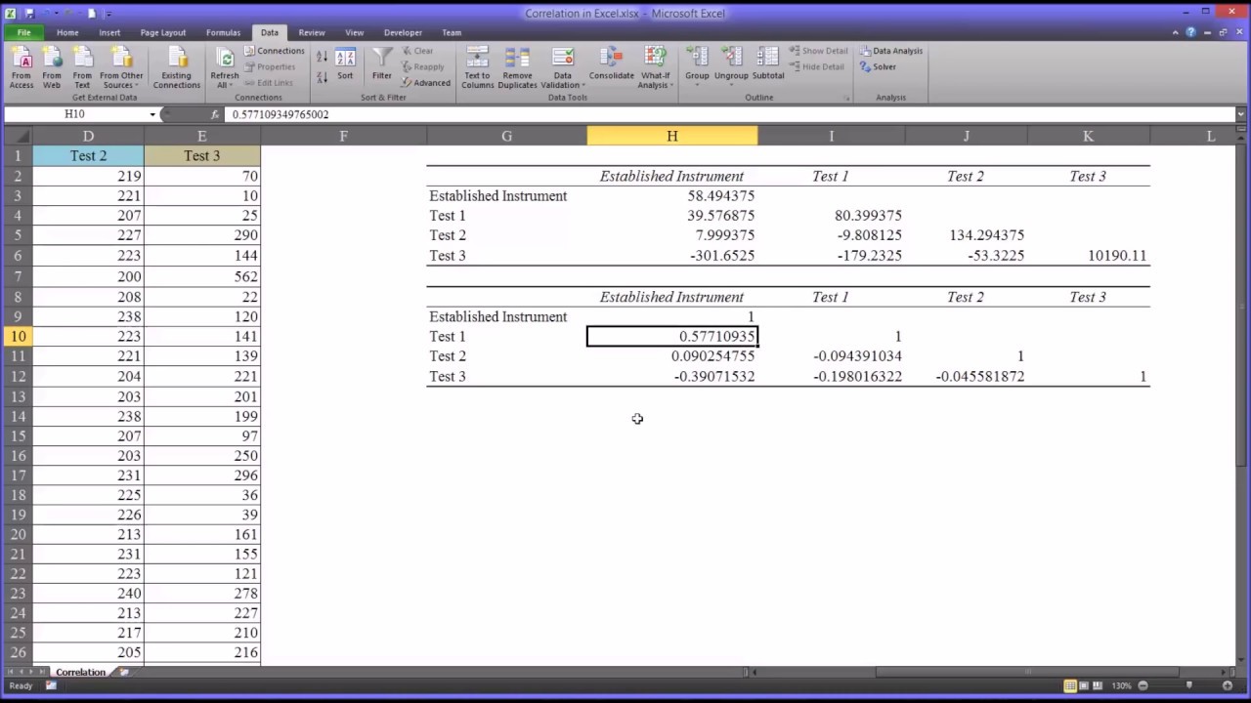Select cell with value -0.39071532
This screenshot has height=703, width=1251.
(x=671, y=376)
